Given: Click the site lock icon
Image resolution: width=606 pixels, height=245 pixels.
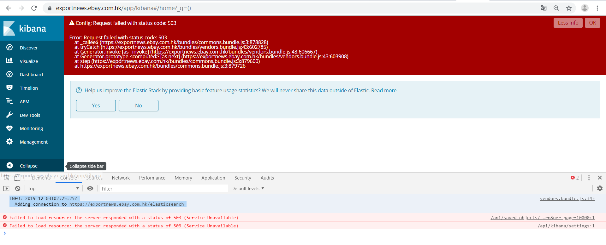Looking at the screenshot, I should [50, 8].
